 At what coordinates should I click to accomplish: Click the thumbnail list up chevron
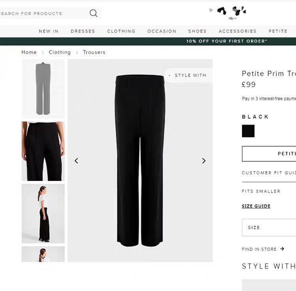pyautogui.click(x=43, y=63)
